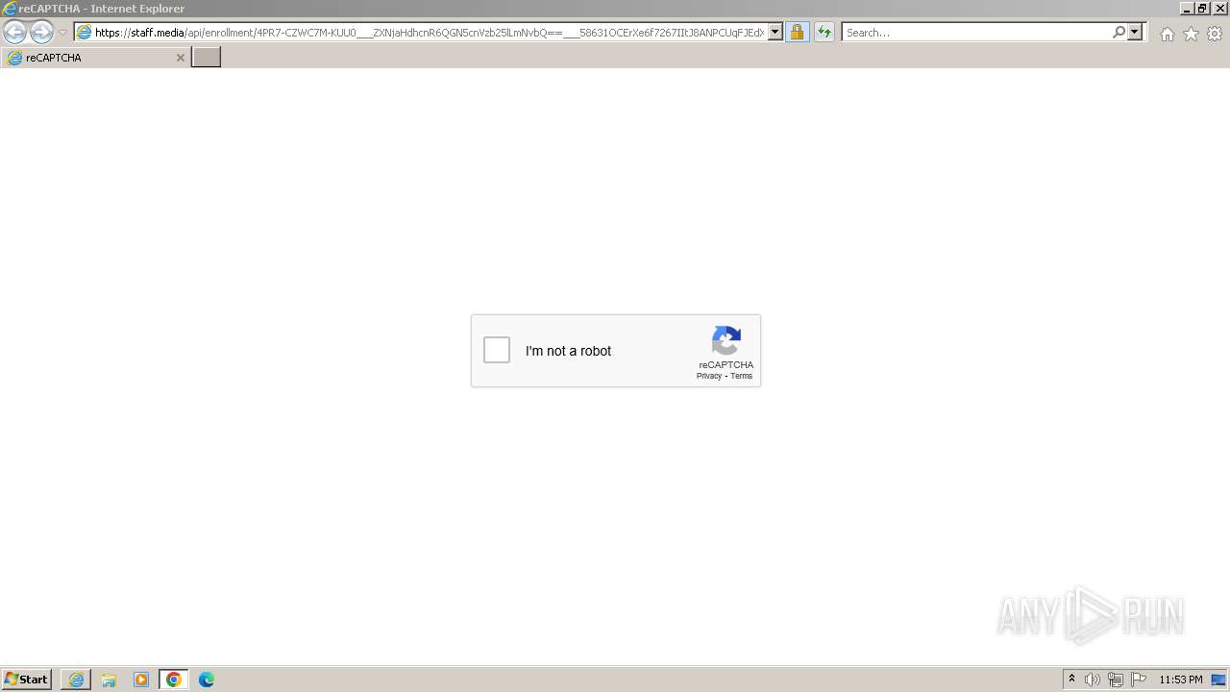1230x692 pixels.
Task: Click the network tray icon
Action: [1116, 680]
